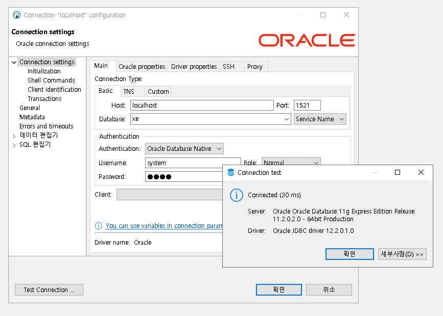Maximize the Connection configuration window

pyautogui.click(x=323, y=15)
